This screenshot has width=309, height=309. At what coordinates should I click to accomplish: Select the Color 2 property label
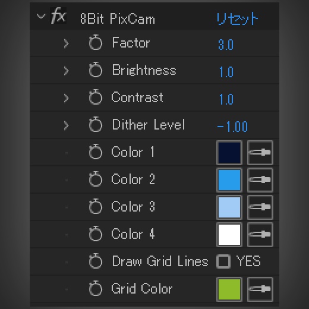[133, 179]
